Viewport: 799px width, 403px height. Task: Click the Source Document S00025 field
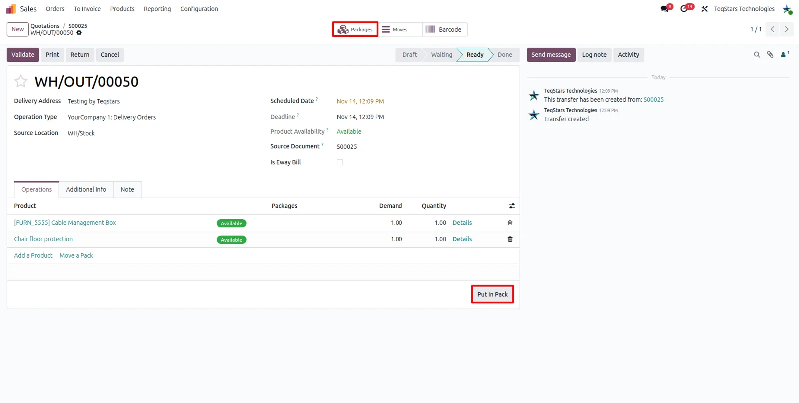pyautogui.click(x=347, y=147)
